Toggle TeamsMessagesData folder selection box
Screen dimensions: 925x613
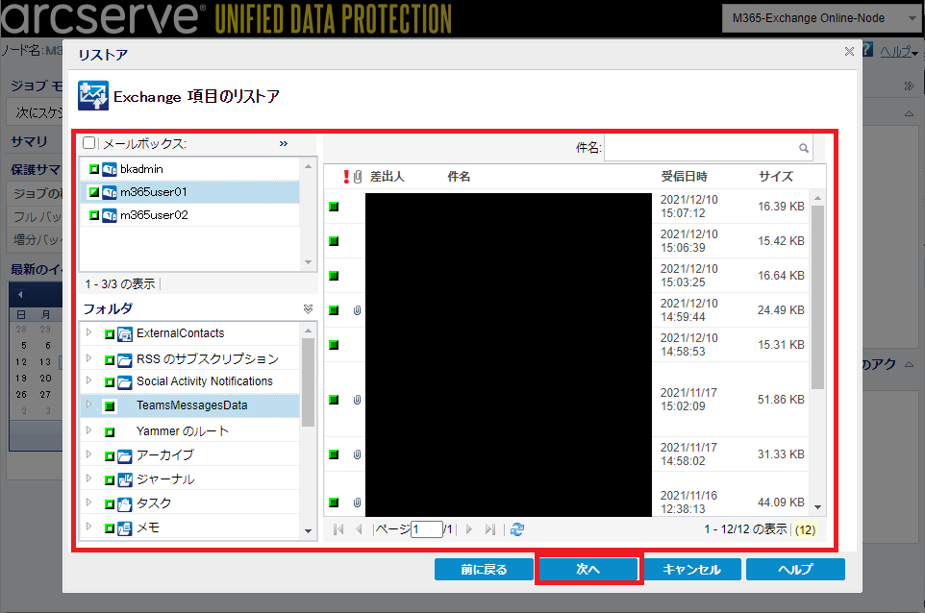pyautogui.click(x=110, y=406)
